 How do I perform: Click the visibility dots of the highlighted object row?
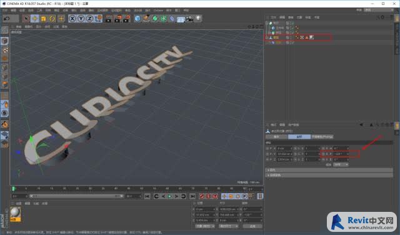[x=291, y=37]
